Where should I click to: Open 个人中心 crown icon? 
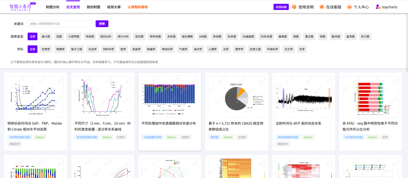349,7
